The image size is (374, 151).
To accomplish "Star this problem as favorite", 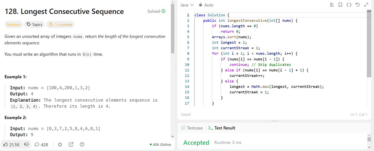I will (x=60, y=144).
